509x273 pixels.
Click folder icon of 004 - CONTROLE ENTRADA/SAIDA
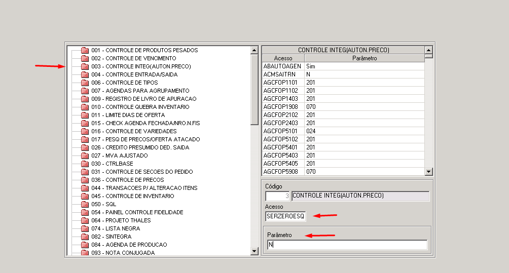click(x=85, y=74)
